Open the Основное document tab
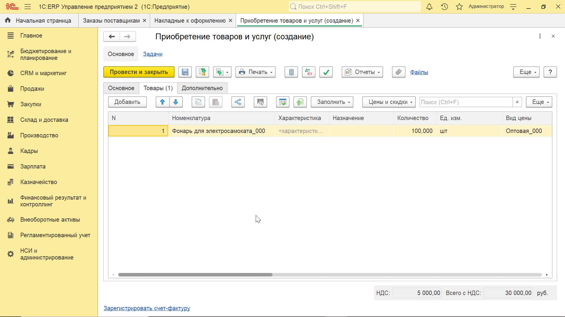565x317 pixels. point(121,88)
